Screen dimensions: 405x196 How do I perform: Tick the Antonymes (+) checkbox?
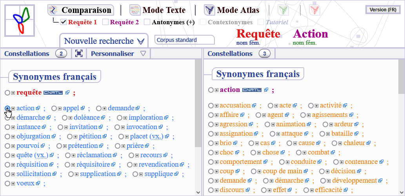tap(147, 22)
